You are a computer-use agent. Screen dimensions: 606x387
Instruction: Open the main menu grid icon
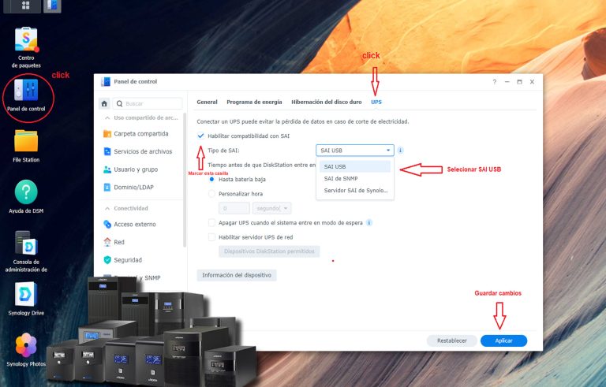click(26, 6)
